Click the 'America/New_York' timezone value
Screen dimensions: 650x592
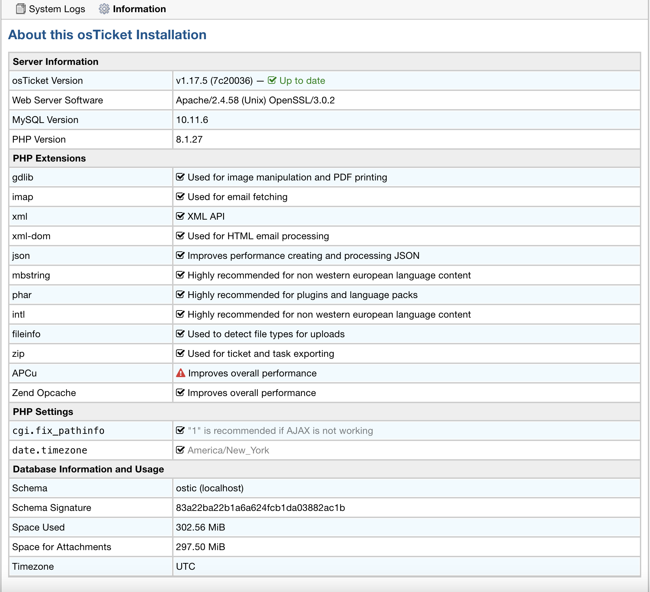[228, 450]
